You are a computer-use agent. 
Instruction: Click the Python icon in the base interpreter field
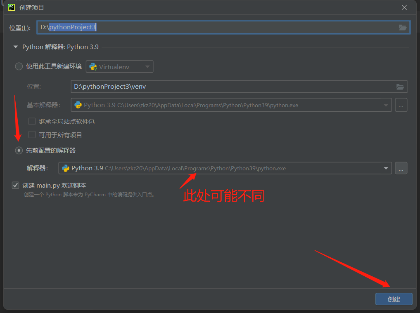coord(78,105)
